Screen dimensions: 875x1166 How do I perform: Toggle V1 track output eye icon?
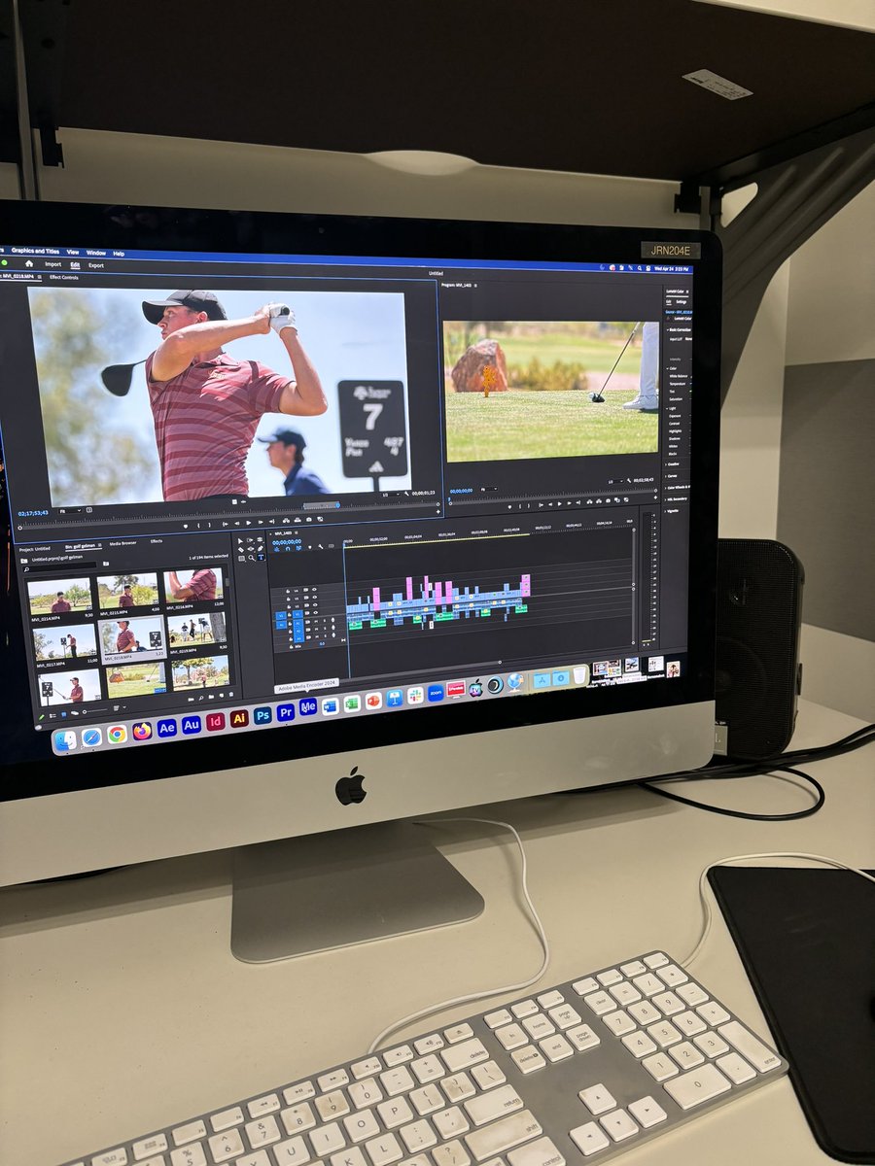314,612
